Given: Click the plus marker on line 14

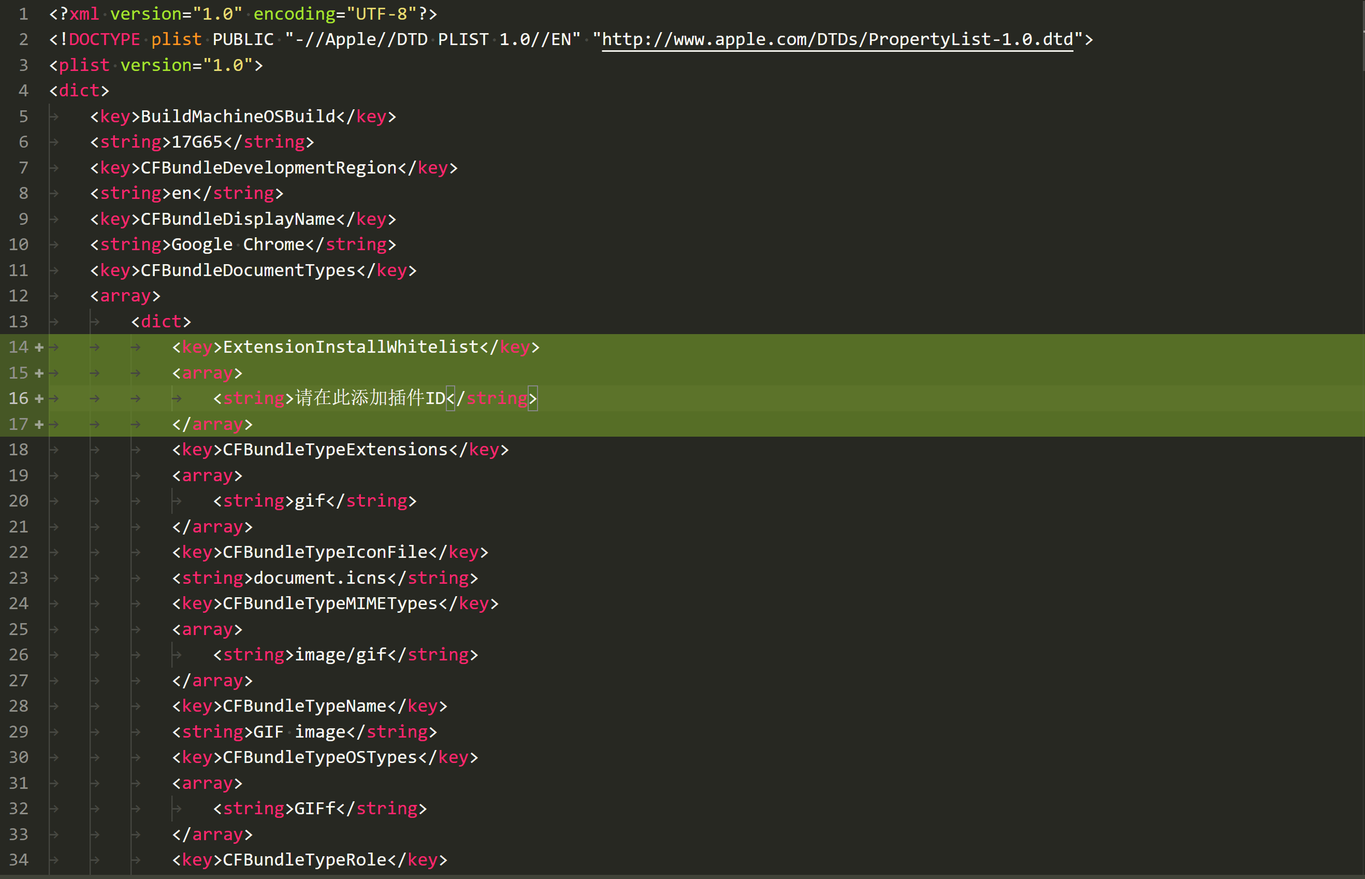Looking at the screenshot, I should tap(39, 347).
